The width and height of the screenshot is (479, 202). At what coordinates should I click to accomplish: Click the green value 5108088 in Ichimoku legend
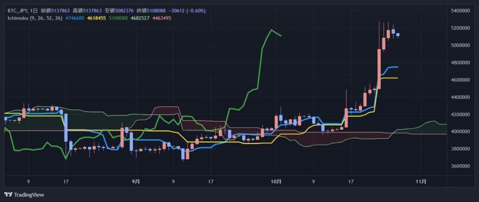point(118,18)
